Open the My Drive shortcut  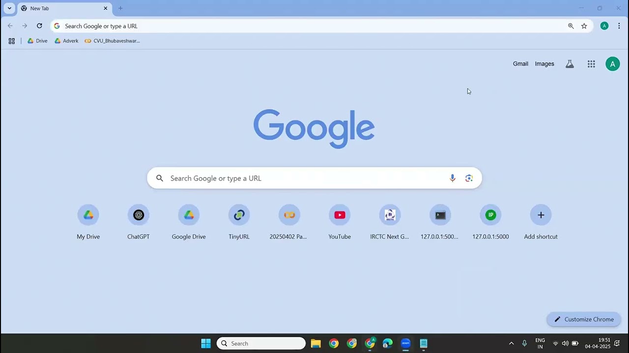point(88,222)
